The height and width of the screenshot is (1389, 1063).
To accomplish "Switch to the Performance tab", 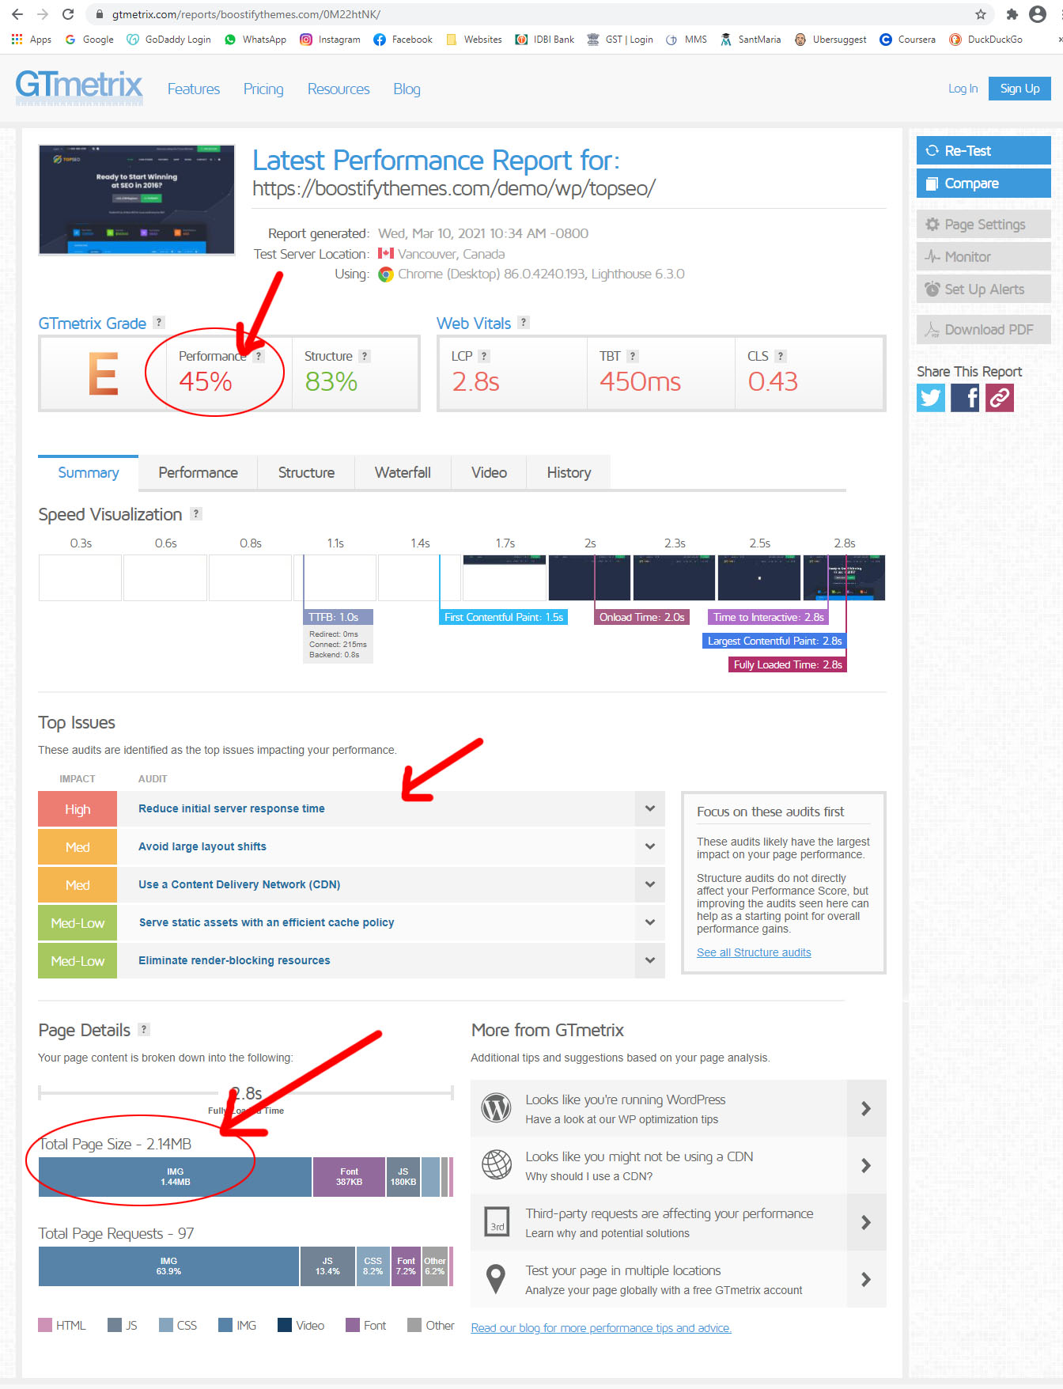I will 198,472.
